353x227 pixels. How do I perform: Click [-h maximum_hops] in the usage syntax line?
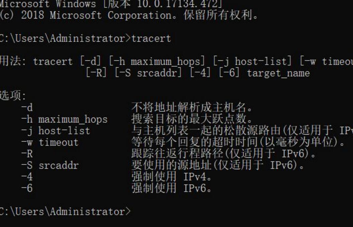click(156, 61)
